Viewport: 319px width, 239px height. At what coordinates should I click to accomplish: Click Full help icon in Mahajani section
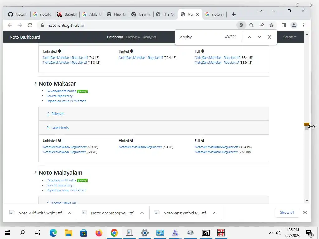pyautogui.click(x=203, y=51)
